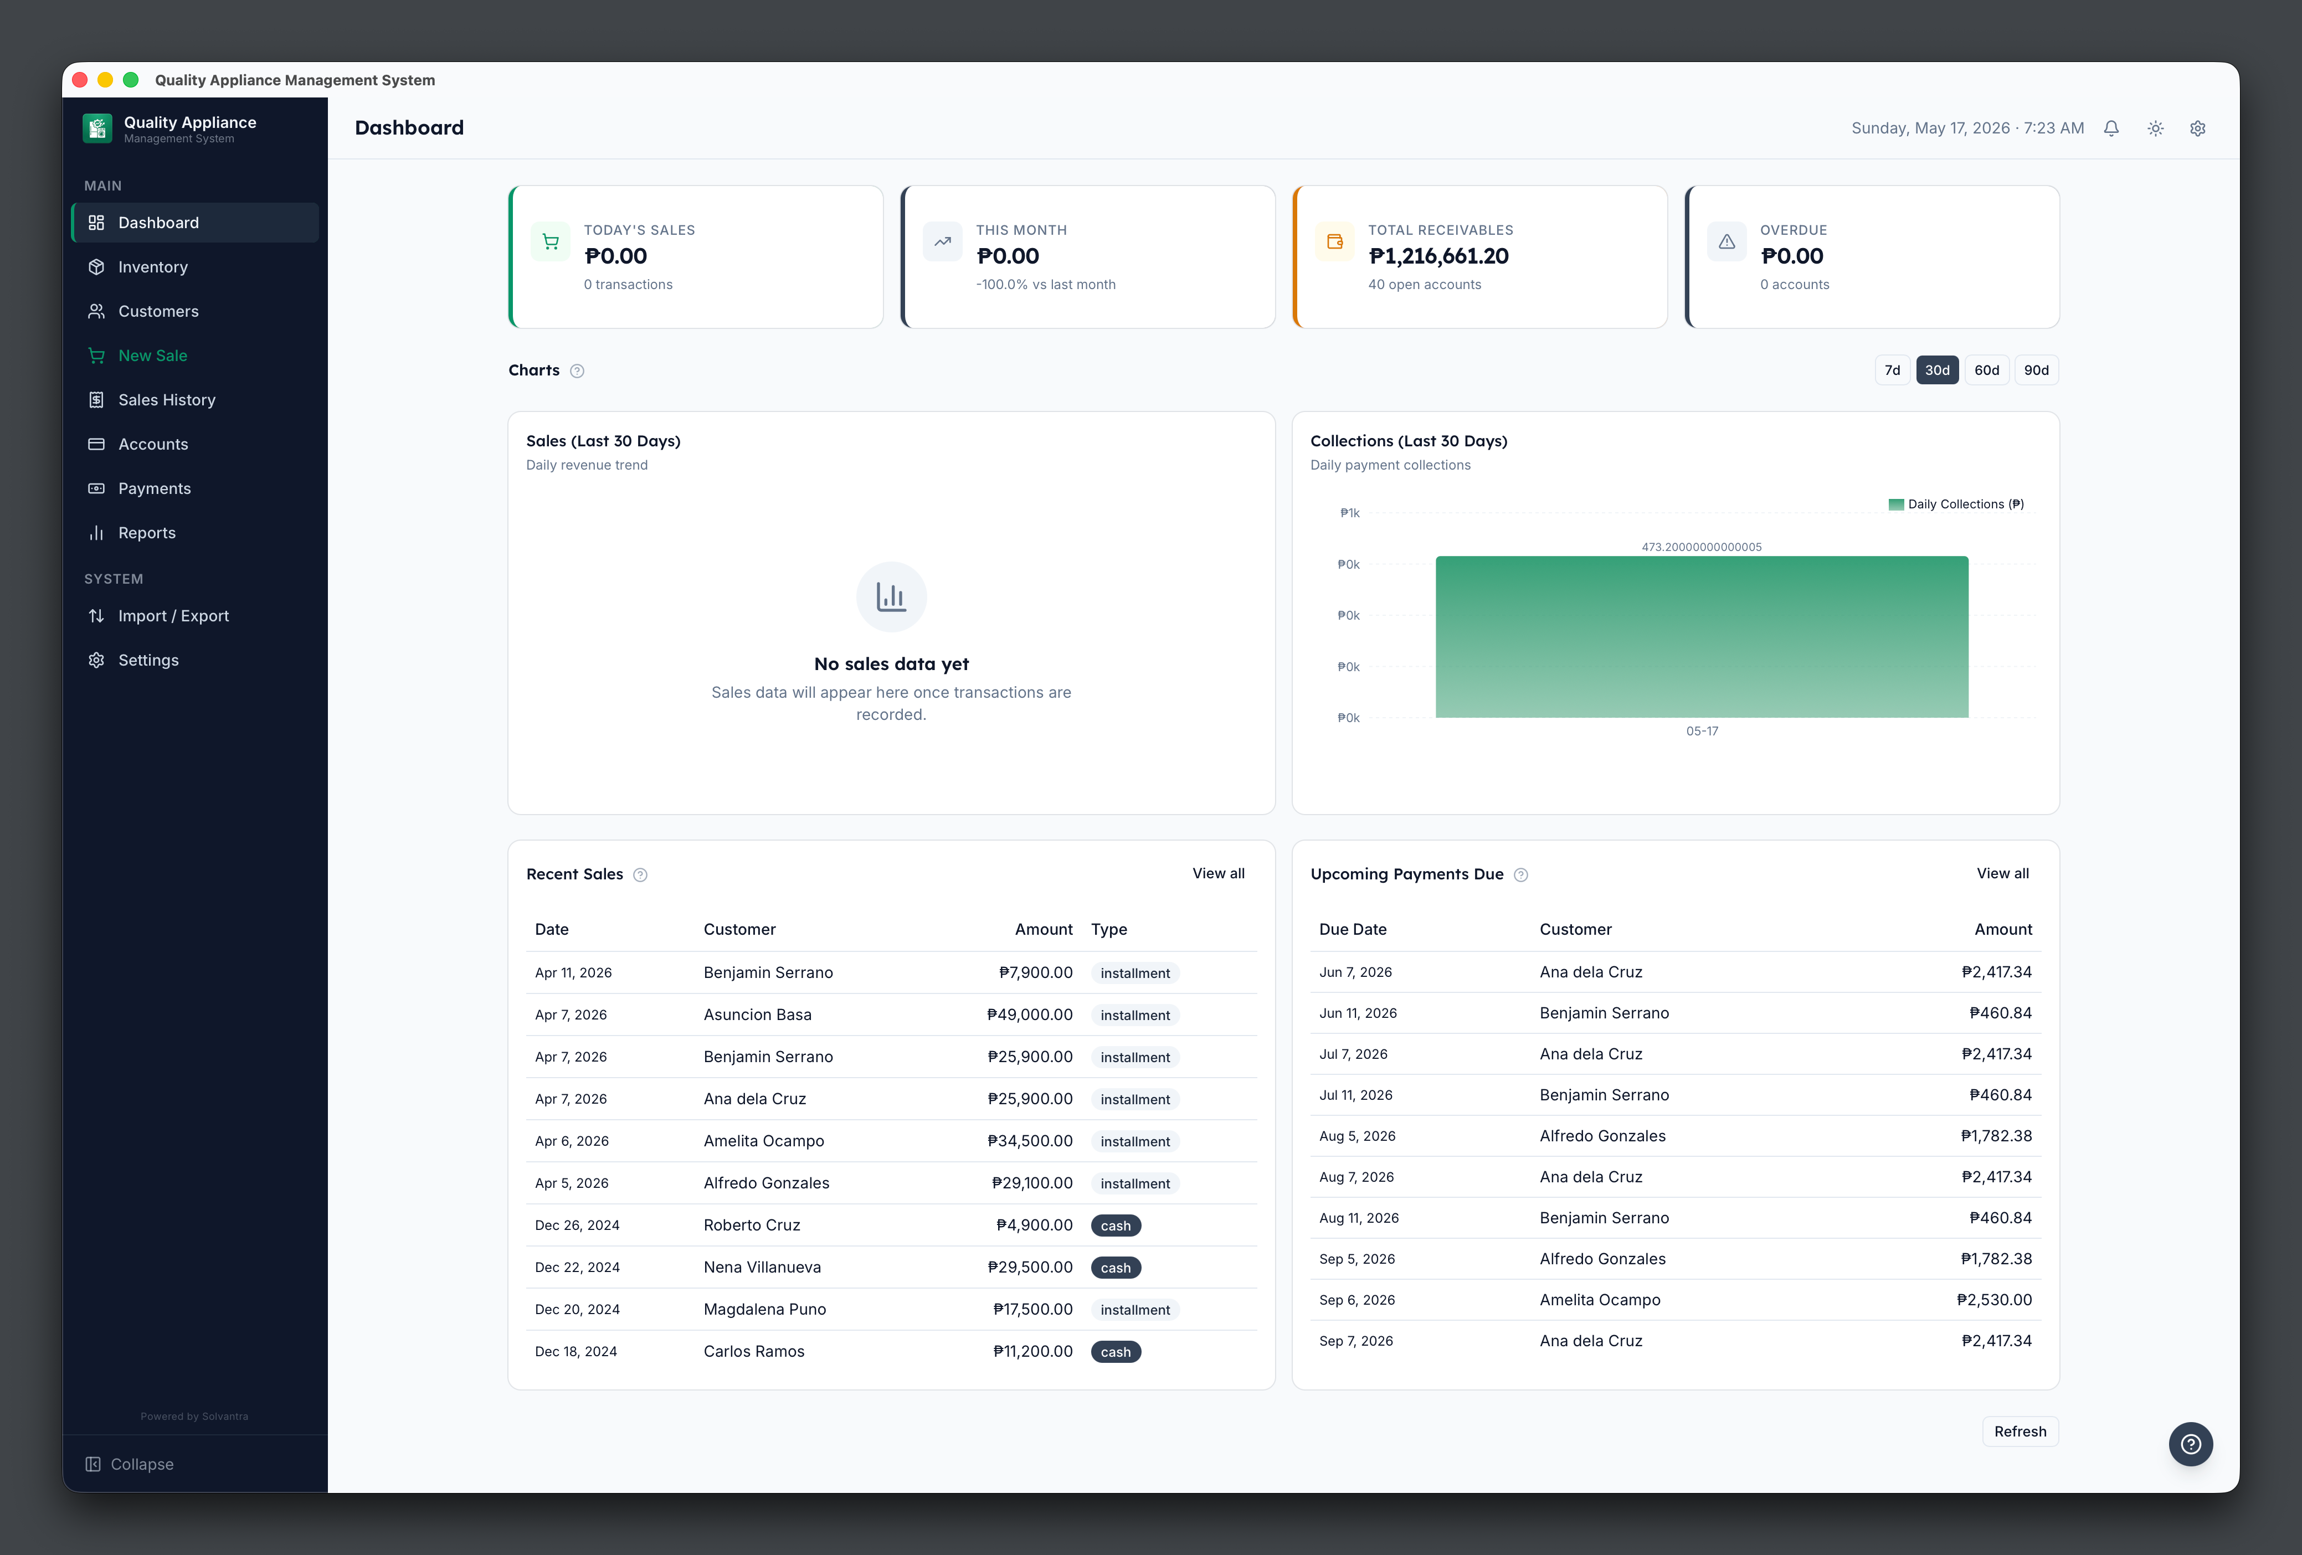Click the Overdue warning triangle icon
Image resolution: width=2302 pixels, height=1555 pixels.
click(x=1726, y=241)
